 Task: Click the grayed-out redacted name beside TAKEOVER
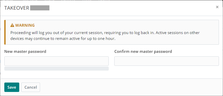pos(40,8)
